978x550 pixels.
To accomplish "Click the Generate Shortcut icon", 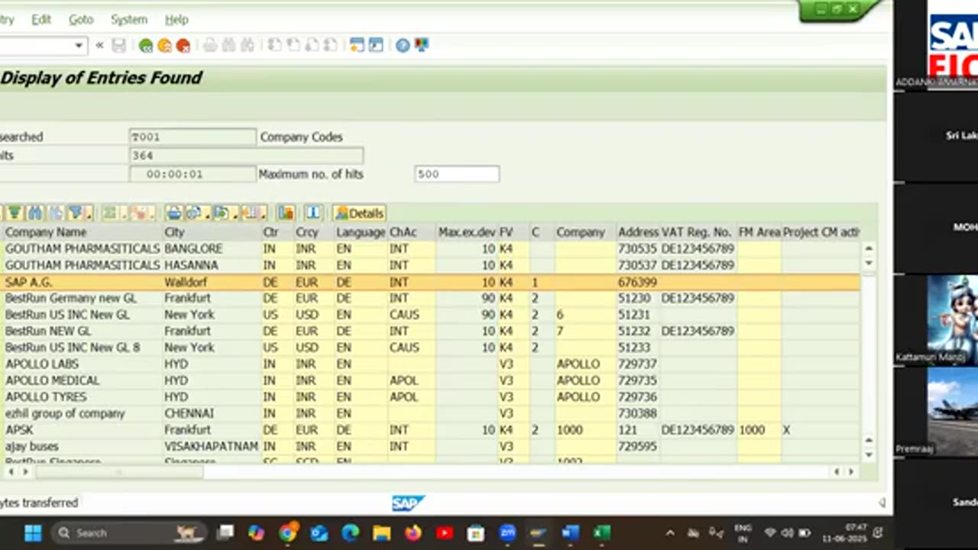I will point(376,46).
